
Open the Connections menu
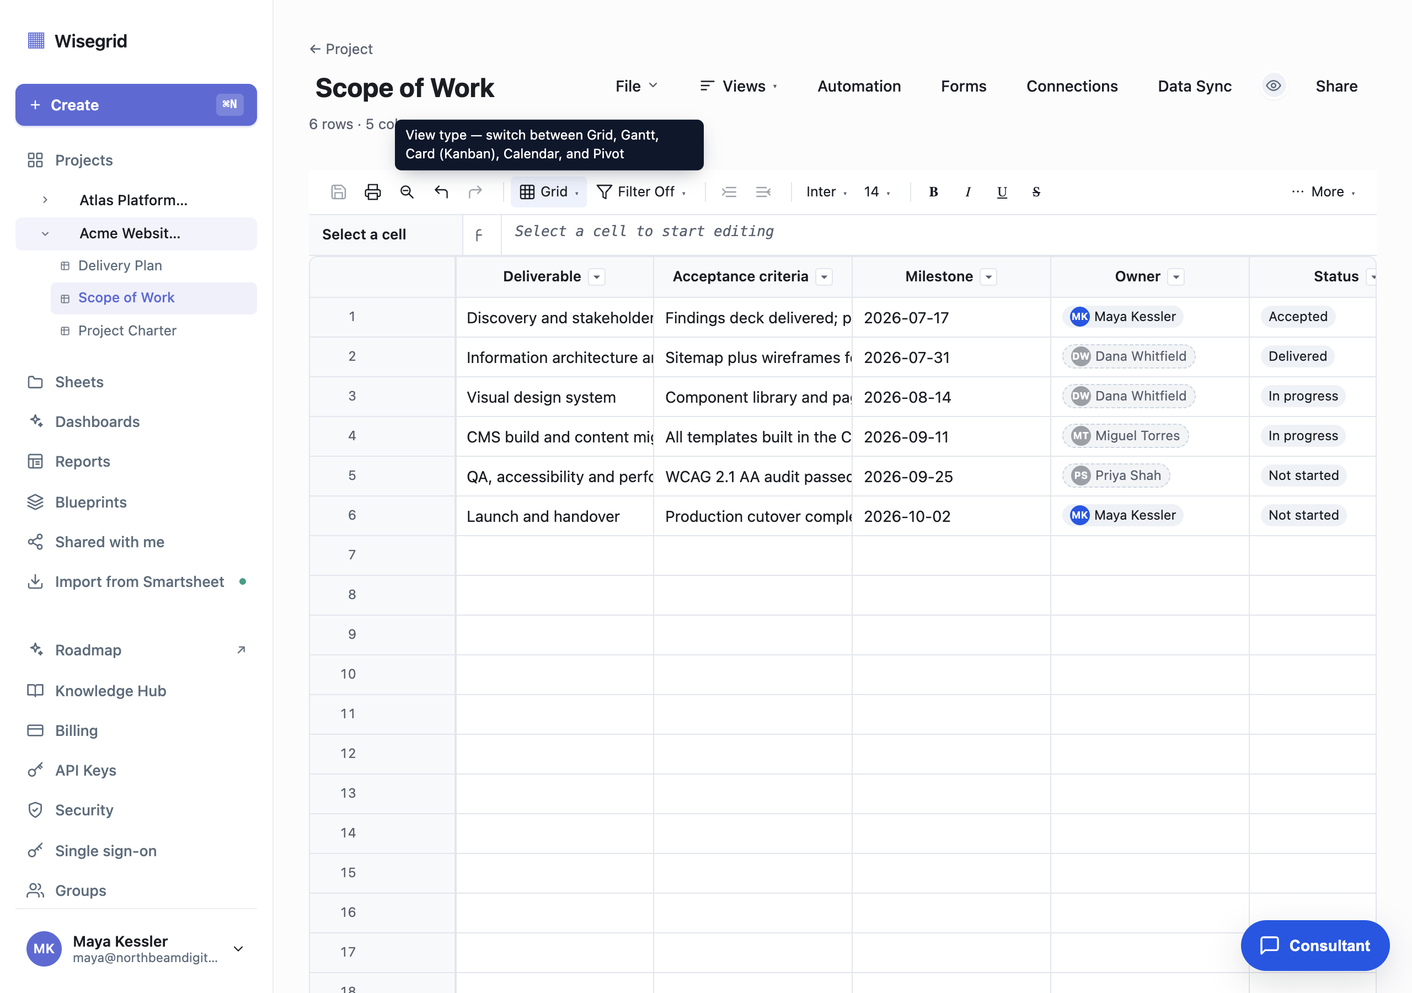click(x=1071, y=86)
